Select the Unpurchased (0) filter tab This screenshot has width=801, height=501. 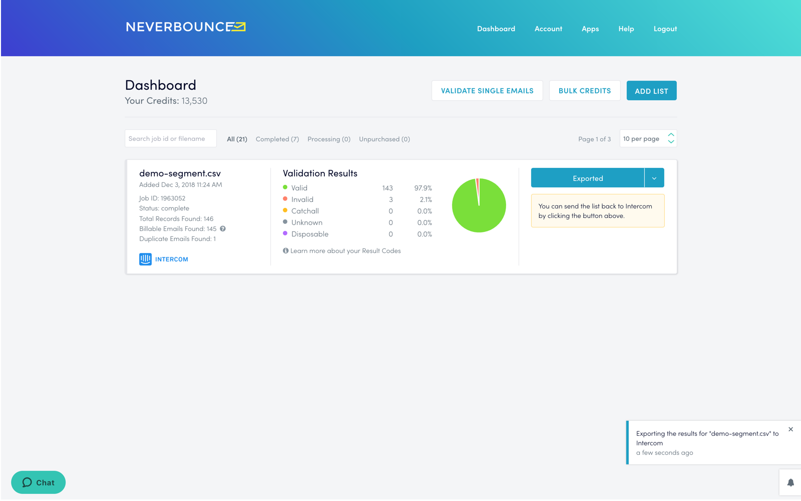384,139
